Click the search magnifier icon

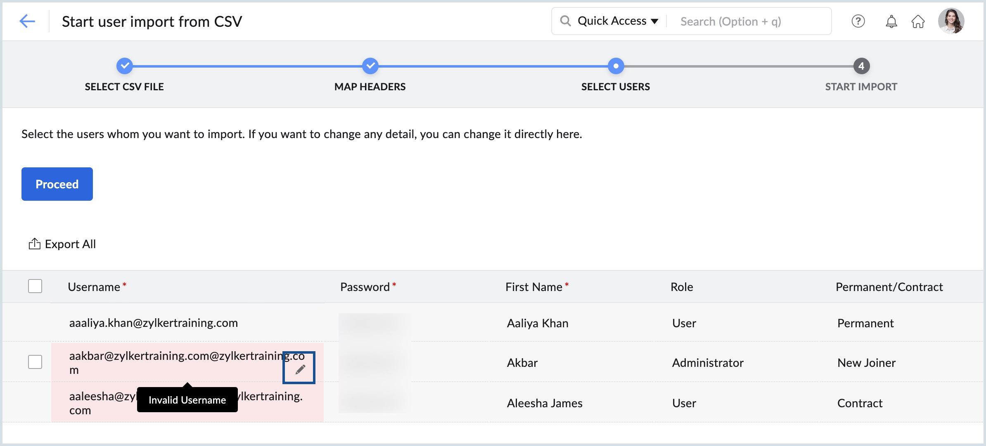pyautogui.click(x=565, y=21)
